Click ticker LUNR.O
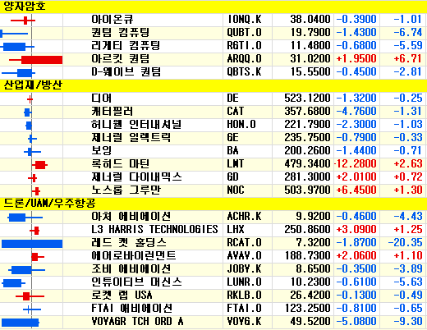Screen dimensions: 427x330 [244, 282]
